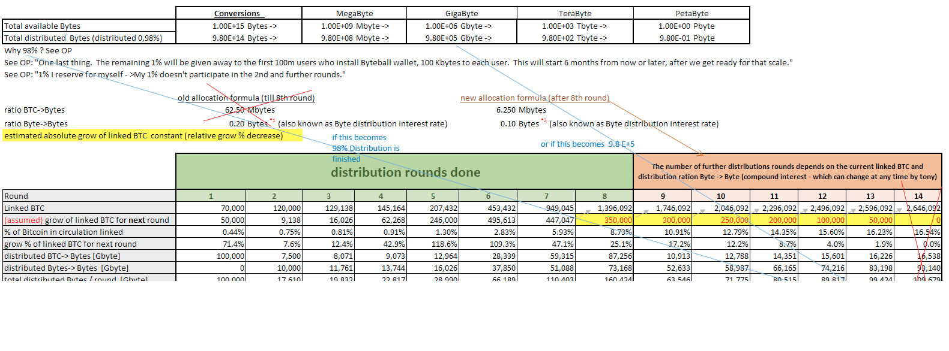Select the 0.20 Bytes old interest rate
The height and width of the screenshot is (351, 949).
click(249, 123)
